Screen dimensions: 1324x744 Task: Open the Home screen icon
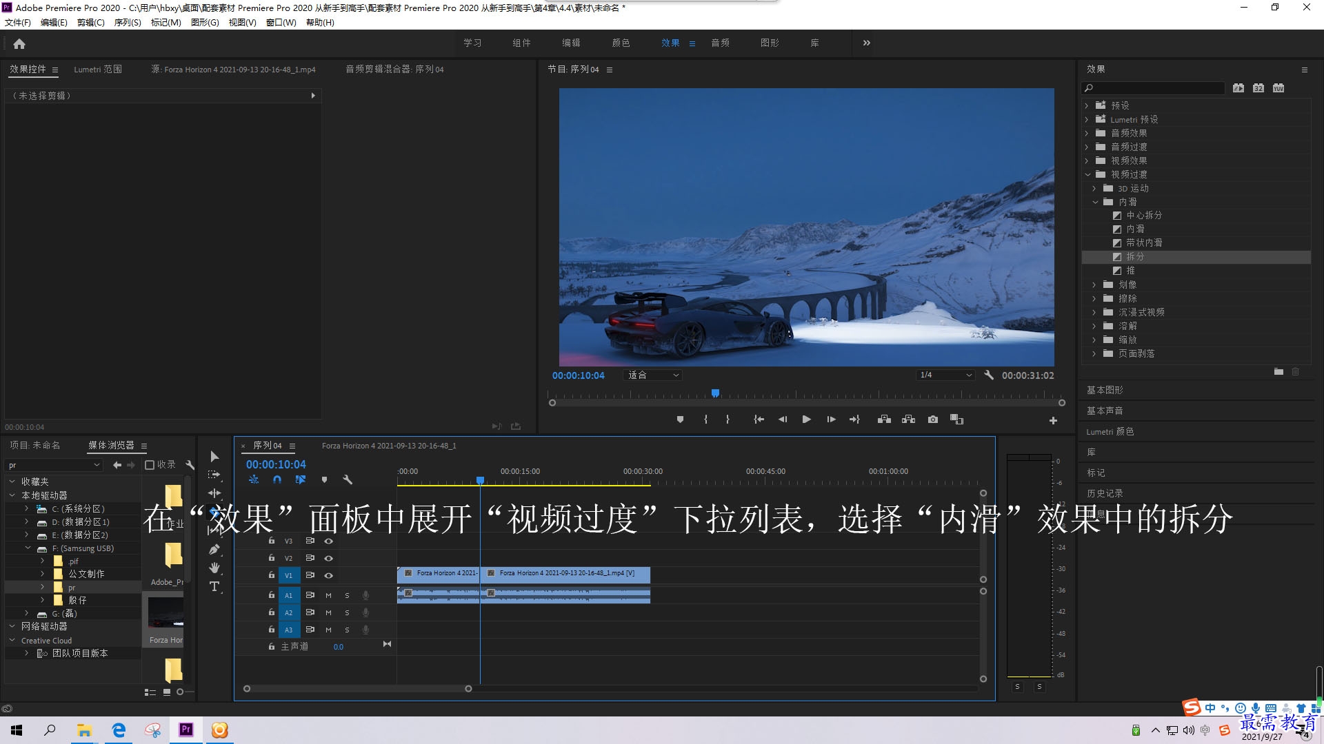(19, 43)
